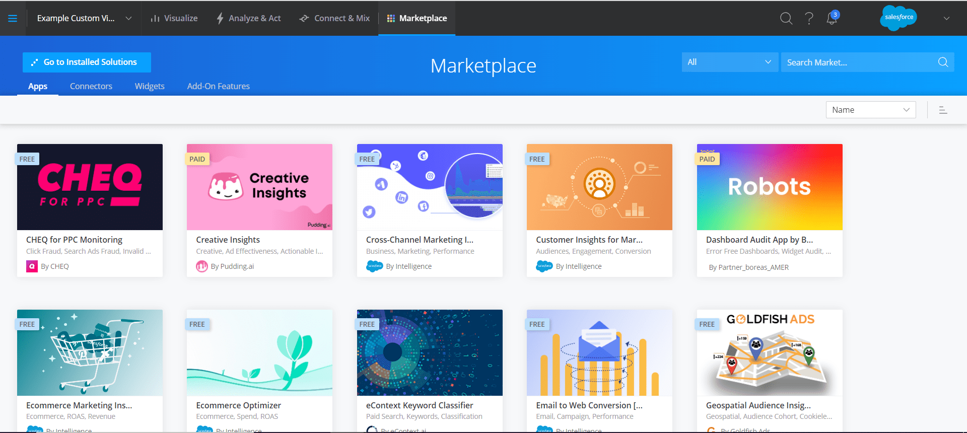
Task: Click 'Business, Marketing, Performance' tags
Action: tap(420, 251)
